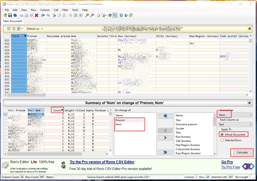This screenshot has width=257, height=181.
Task: Click the Weight column header in summary table
Action: pyautogui.click(x=69, y=110)
